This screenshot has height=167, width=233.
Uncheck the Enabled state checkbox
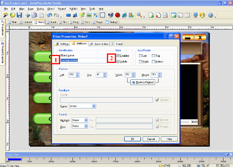[x=118, y=56]
